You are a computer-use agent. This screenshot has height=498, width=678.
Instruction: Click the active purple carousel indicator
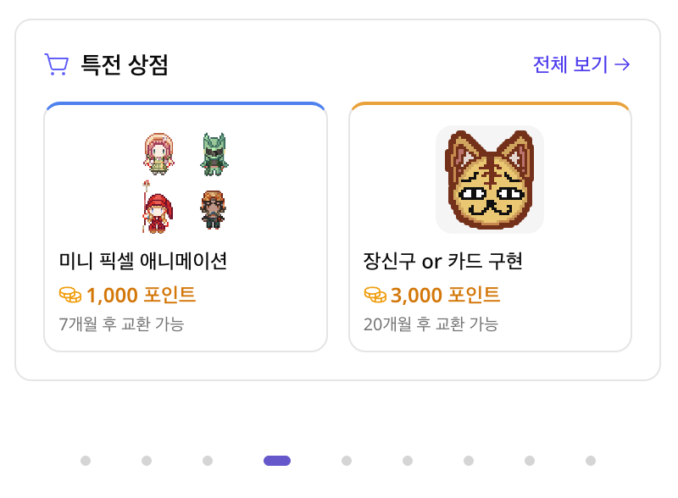point(277,461)
